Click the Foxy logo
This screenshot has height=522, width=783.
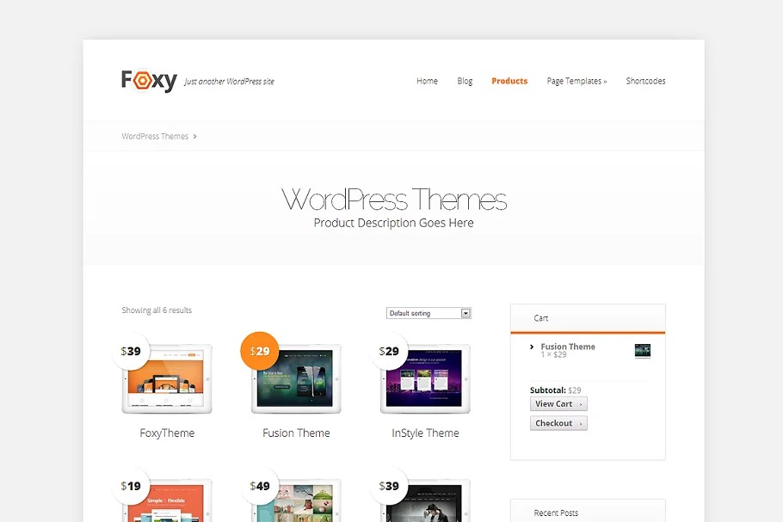(149, 81)
